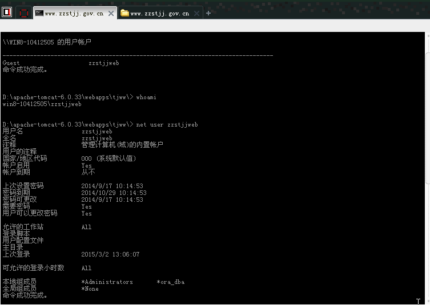
Task: Click the last logon time 2015/3/2 13:06:07
Action: (x=111, y=254)
